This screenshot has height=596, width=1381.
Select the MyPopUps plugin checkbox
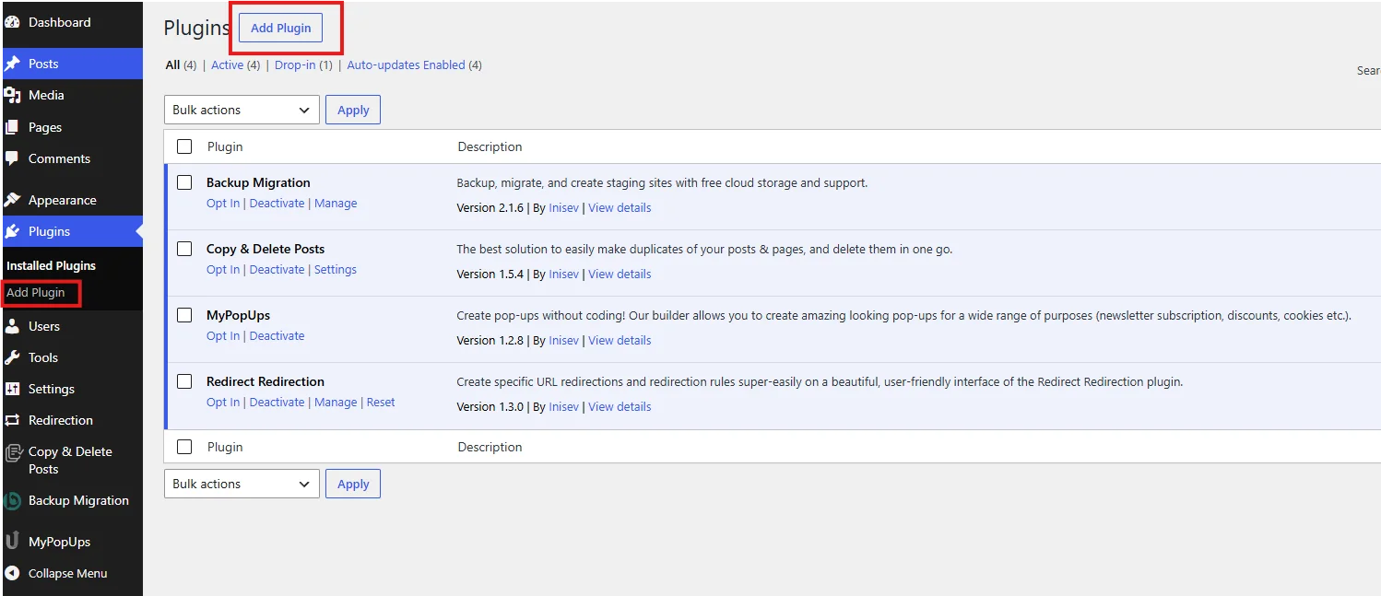click(x=184, y=315)
